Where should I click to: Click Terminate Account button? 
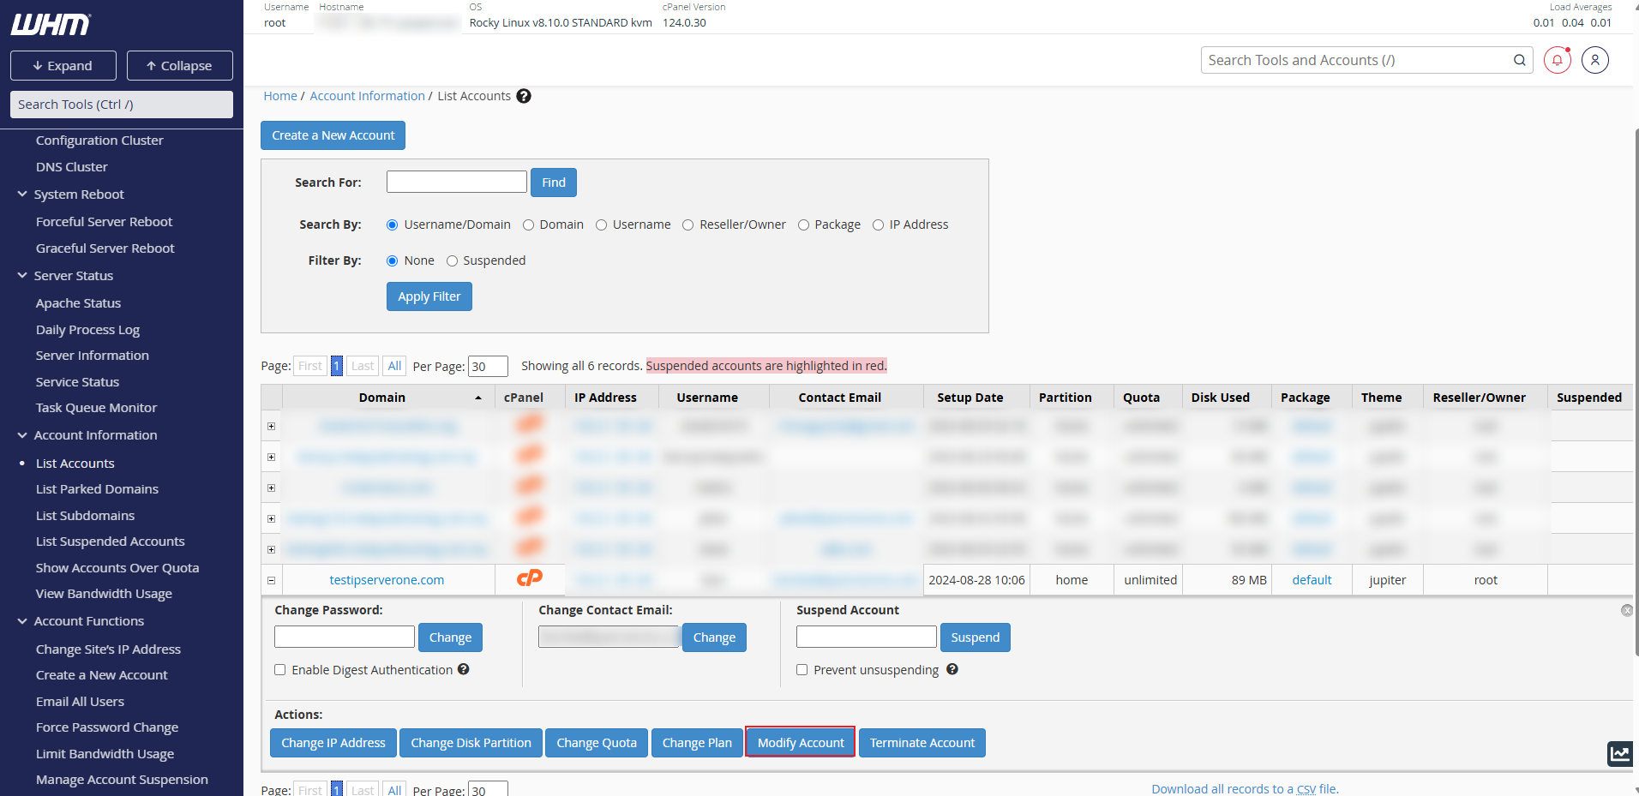(x=922, y=743)
